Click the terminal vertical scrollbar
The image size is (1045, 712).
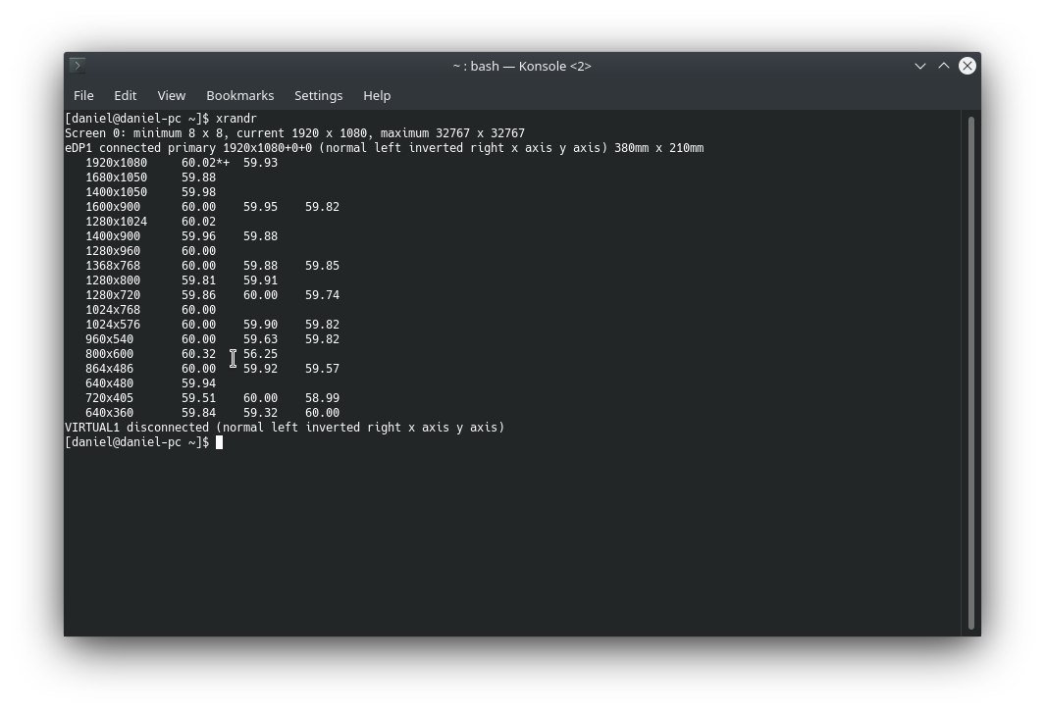[971, 372]
